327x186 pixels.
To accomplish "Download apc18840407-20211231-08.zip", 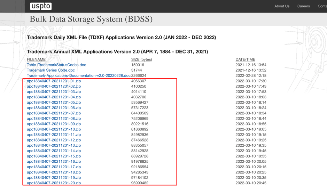I will tap(54, 119).
